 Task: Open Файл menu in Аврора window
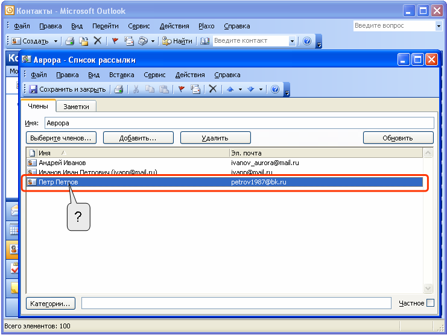point(39,75)
